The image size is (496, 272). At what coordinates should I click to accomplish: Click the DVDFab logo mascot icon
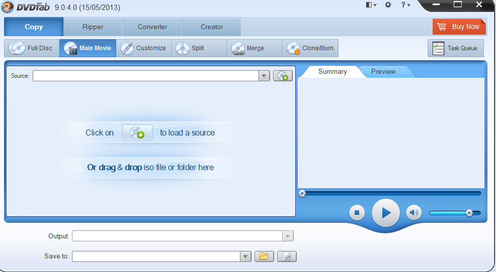coord(7,7)
